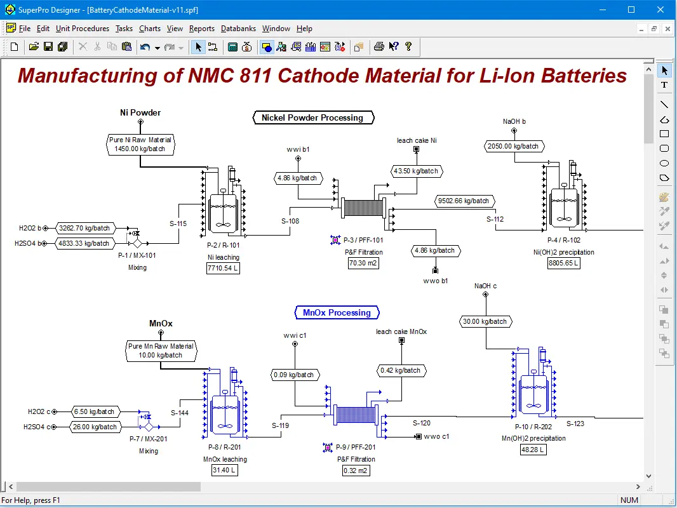
Task: Toggle the select mode arrow in toolbar
Action: [x=198, y=46]
